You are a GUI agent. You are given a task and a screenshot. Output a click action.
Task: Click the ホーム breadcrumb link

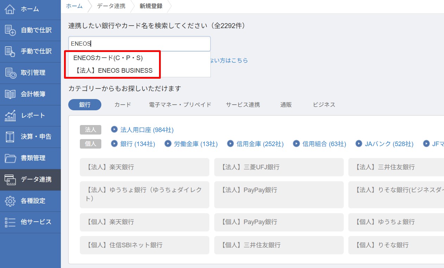click(x=74, y=6)
